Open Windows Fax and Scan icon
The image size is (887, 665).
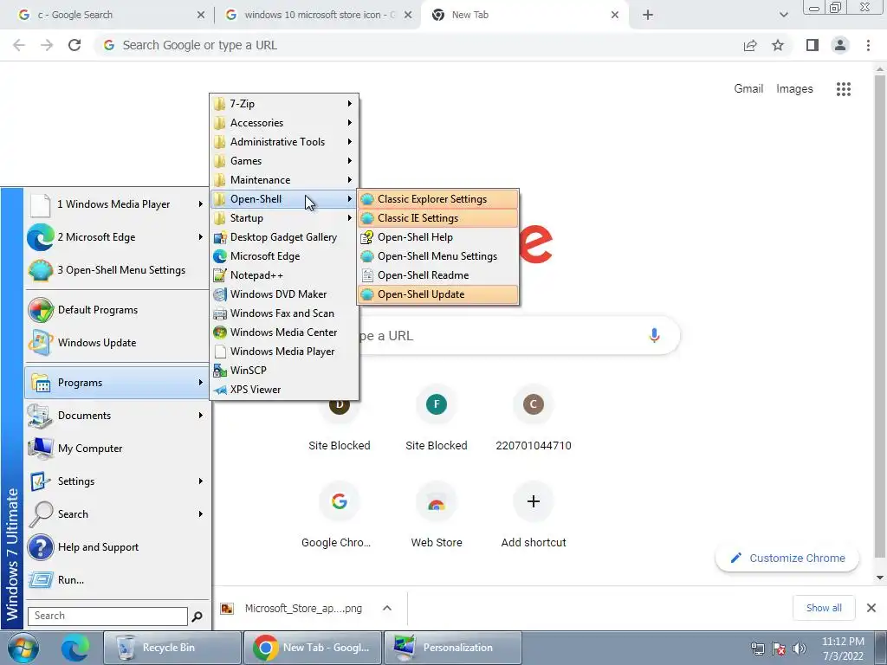click(x=220, y=313)
